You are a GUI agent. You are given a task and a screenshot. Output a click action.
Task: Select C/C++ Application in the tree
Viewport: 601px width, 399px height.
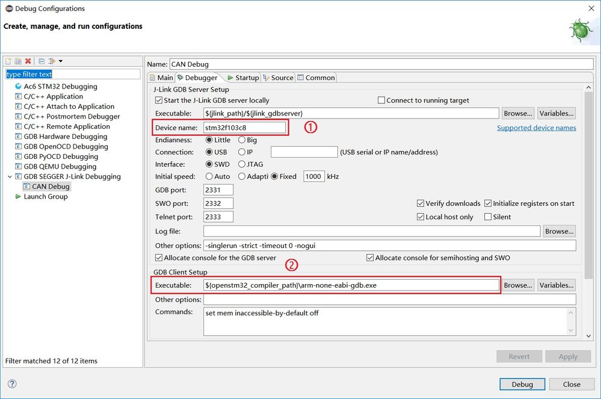pyautogui.click(x=54, y=96)
